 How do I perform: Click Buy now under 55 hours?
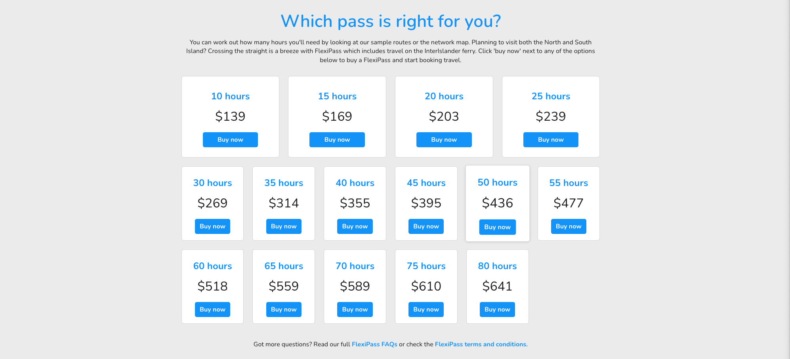(569, 226)
